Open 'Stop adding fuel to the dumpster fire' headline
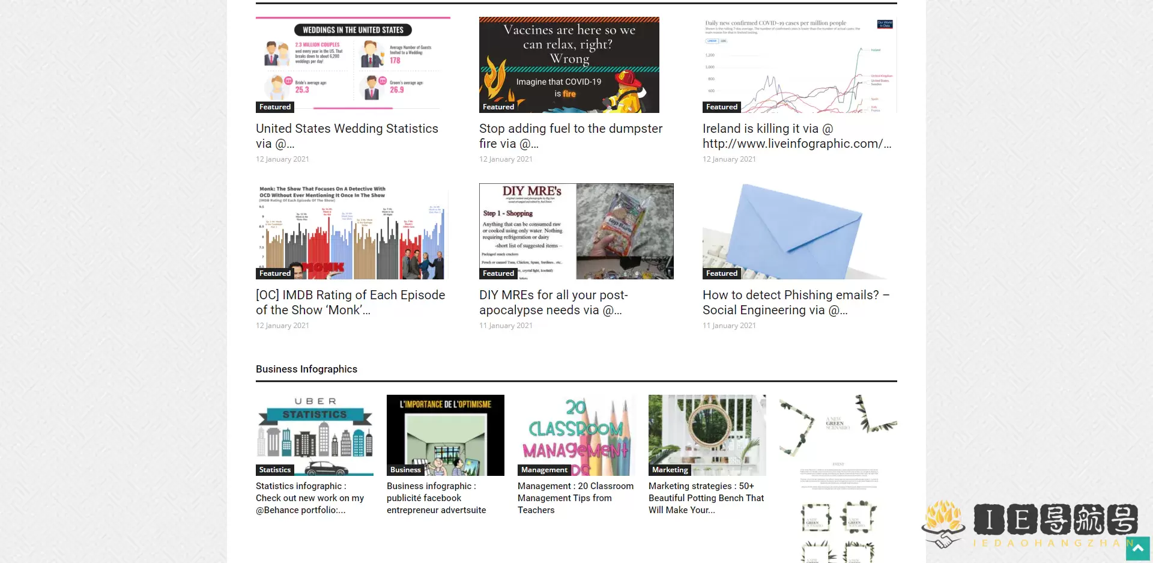This screenshot has height=563, width=1153. (x=570, y=136)
